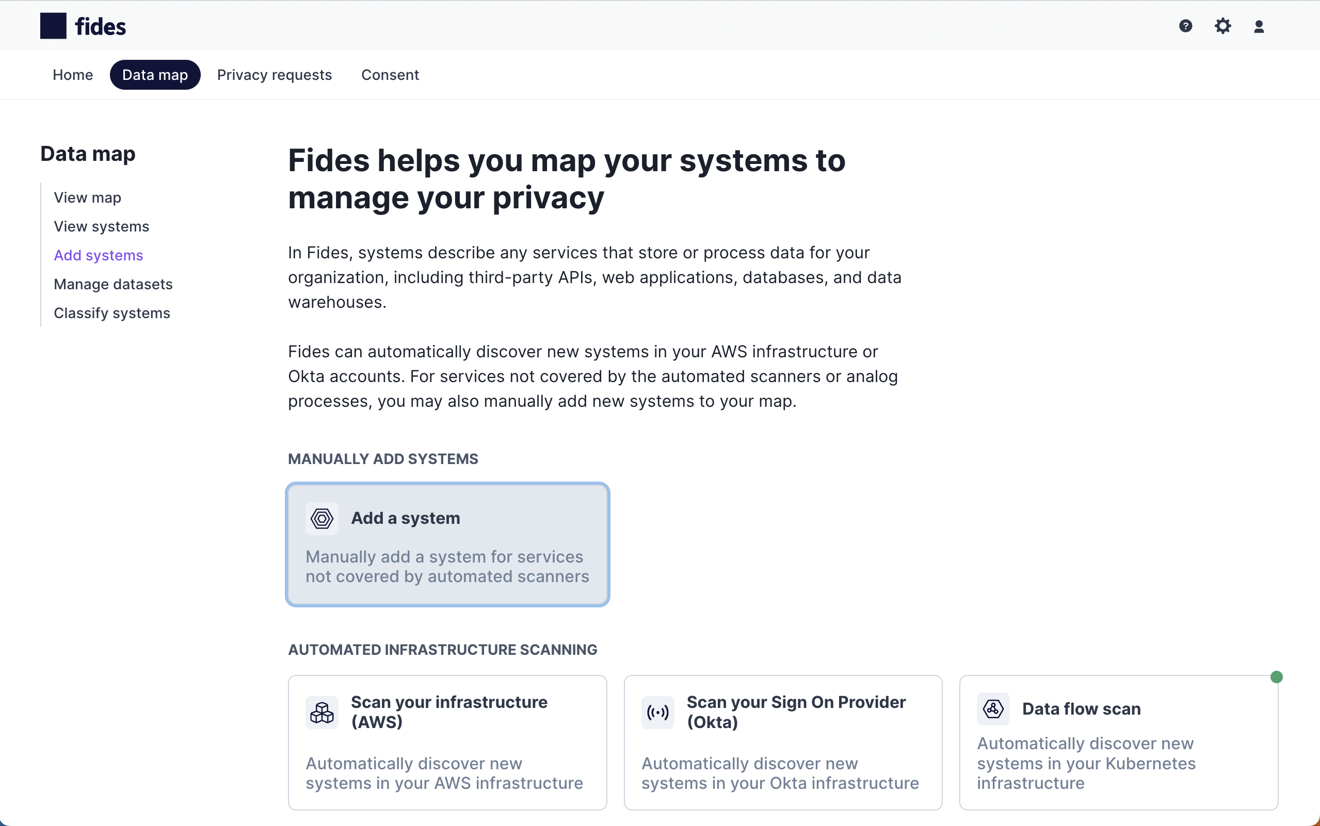This screenshot has width=1320, height=826.
Task: Click the fides wordmark text
Action: pyautogui.click(x=101, y=26)
